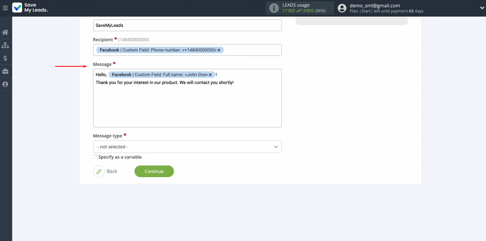Screen dimensions: 486x241
Task: Click the LEADS usage info icon
Action: click(x=274, y=8)
